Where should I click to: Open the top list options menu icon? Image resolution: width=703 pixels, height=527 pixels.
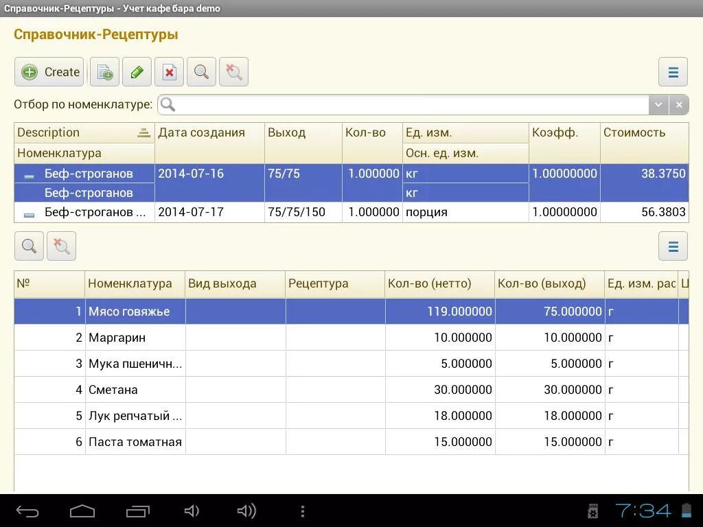click(673, 71)
